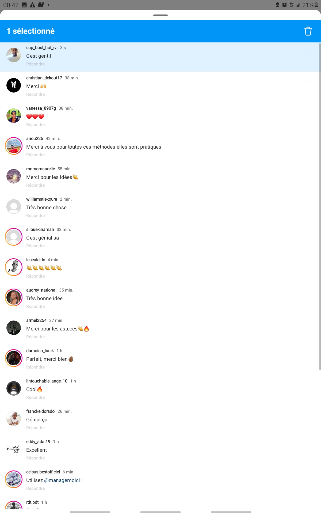
Task: Open williamstiekoura's default avatar
Action: [14, 207]
